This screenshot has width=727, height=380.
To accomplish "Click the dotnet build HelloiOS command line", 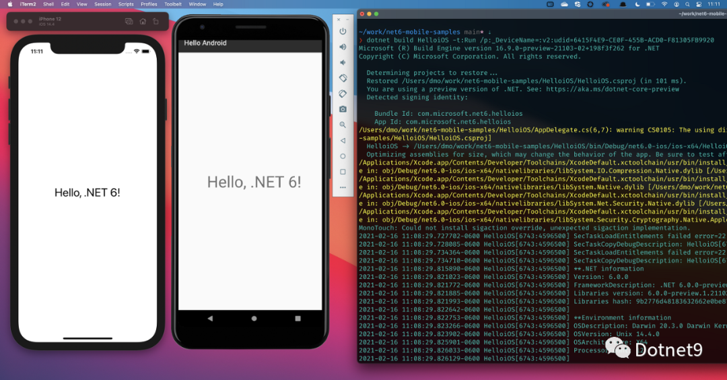I will point(540,40).
